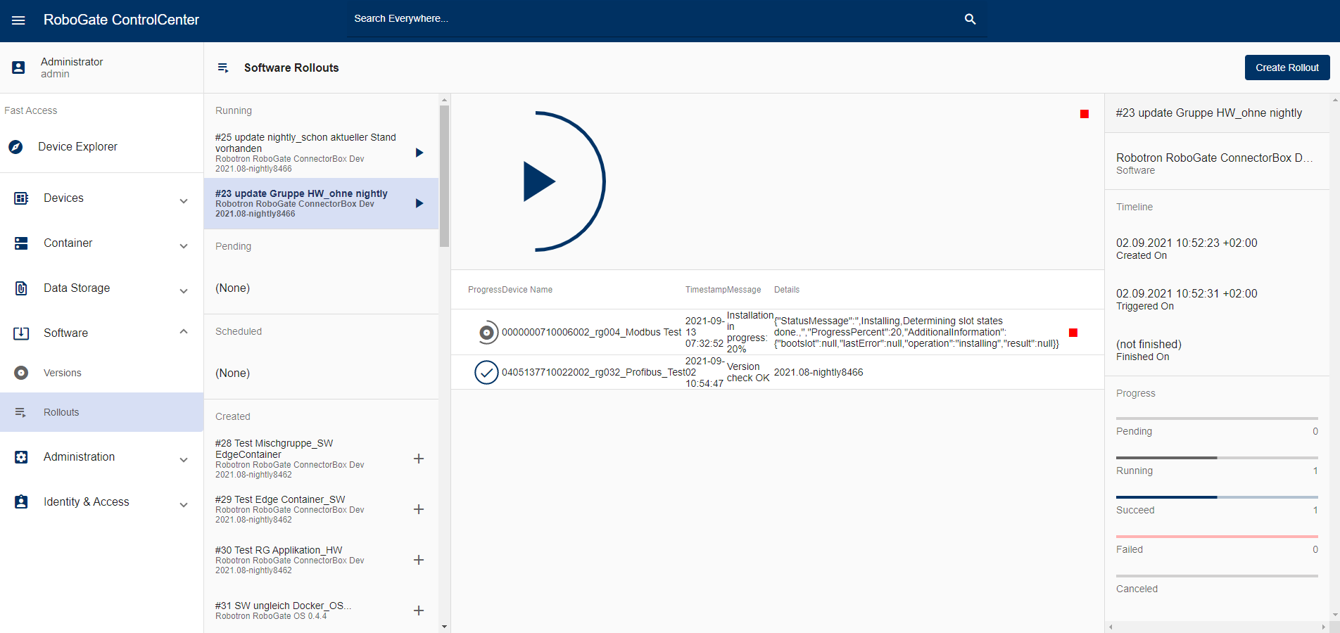Click the rollout list scrollbar thumb
The height and width of the screenshot is (633, 1340).
point(444,176)
